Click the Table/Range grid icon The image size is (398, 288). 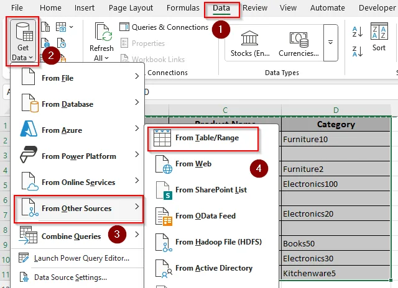pyautogui.click(x=162, y=138)
